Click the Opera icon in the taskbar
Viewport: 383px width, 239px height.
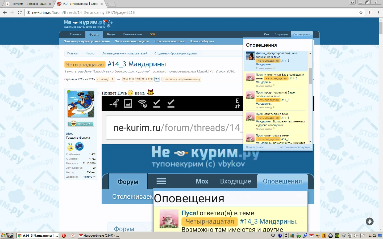(64, 236)
